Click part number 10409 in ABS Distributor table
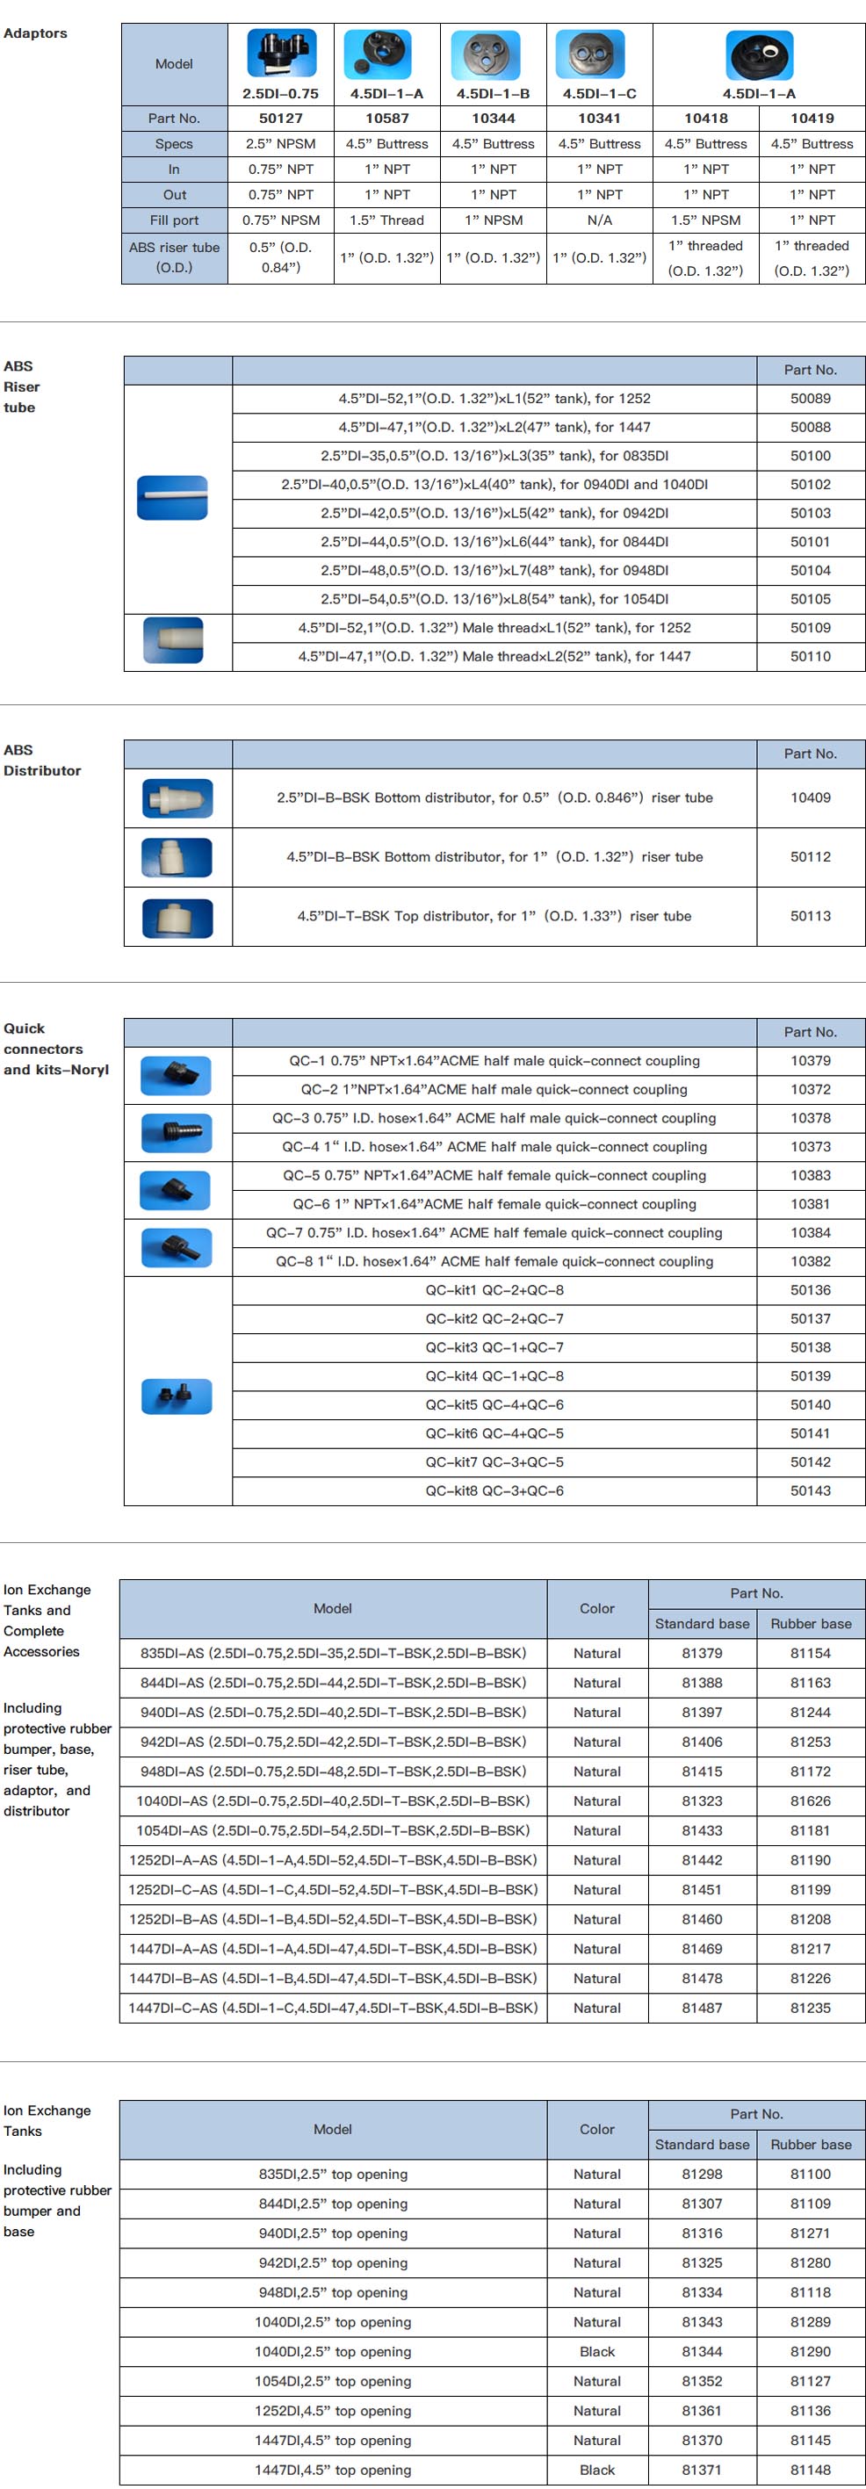 click(810, 798)
